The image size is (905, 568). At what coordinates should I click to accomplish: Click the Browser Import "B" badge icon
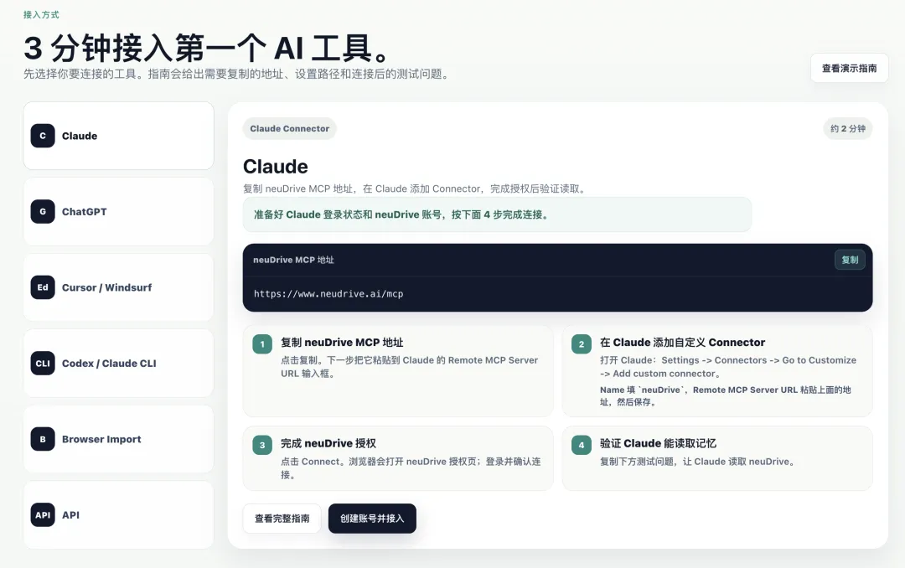(x=43, y=439)
